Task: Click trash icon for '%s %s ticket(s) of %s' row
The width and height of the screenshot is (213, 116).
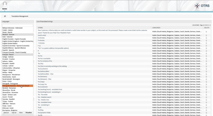Action: 206,61
